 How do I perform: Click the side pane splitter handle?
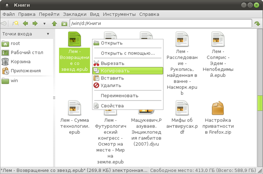pyautogui.click(x=54, y=97)
